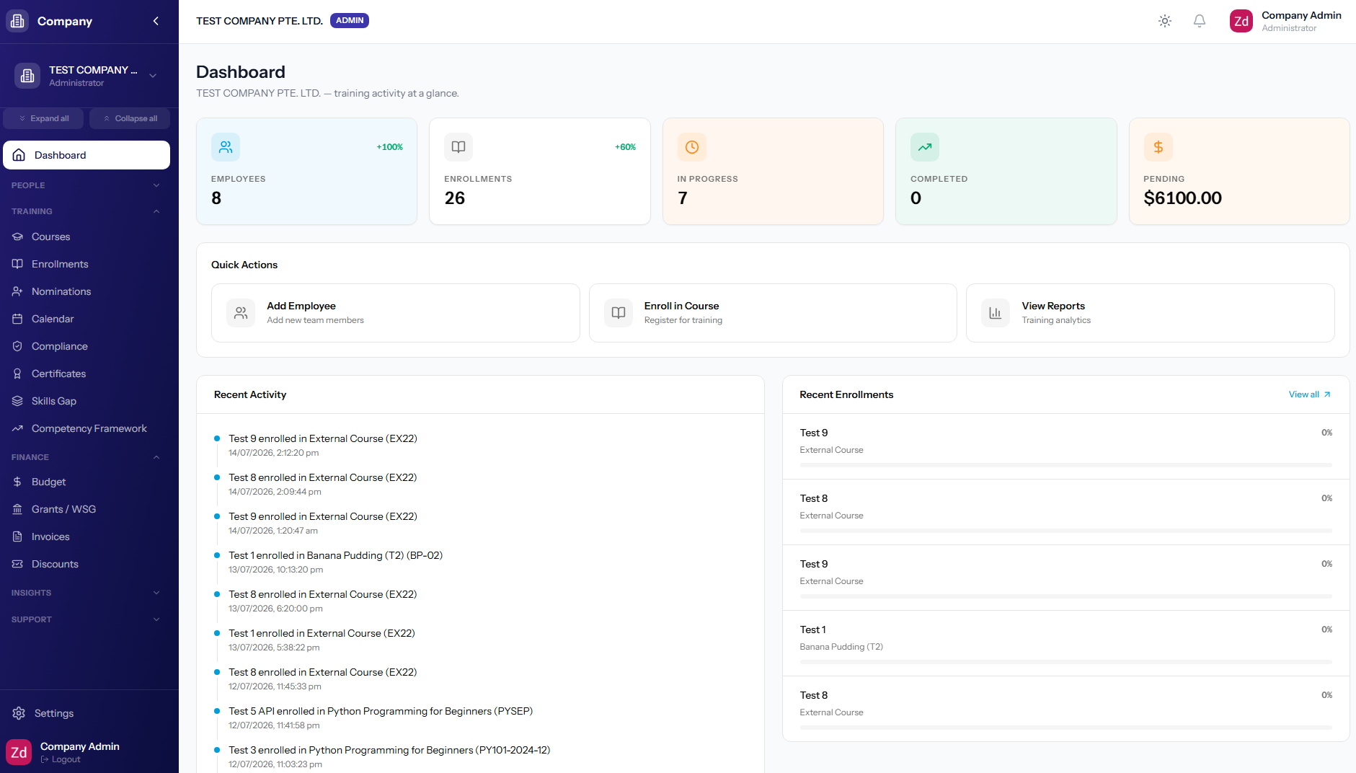Expand the SUPPORT section
Viewport: 1356px width, 773px height.
click(87, 619)
